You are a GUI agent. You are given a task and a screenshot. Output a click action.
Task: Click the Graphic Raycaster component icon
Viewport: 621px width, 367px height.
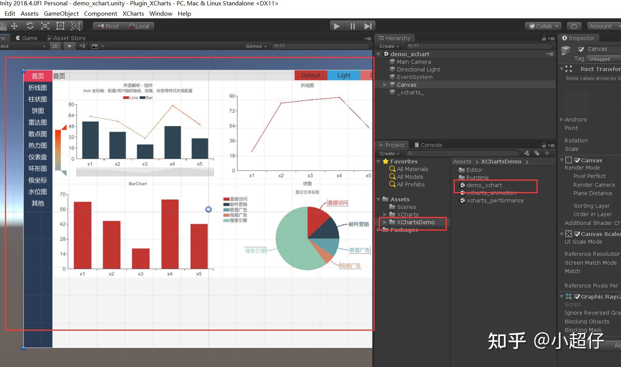coord(569,297)
